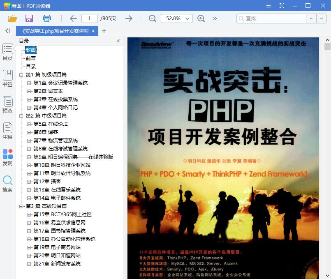Open a file with the folder icon
Screen dimensions: 331x279
click(x=12, y=18)
